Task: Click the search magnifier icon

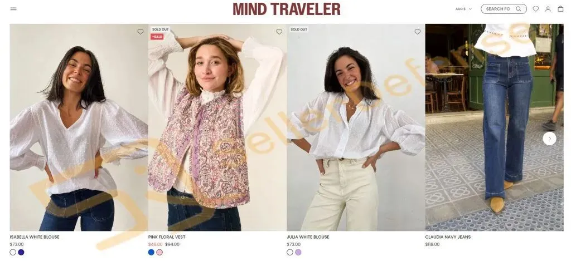Action: point(519,9)
